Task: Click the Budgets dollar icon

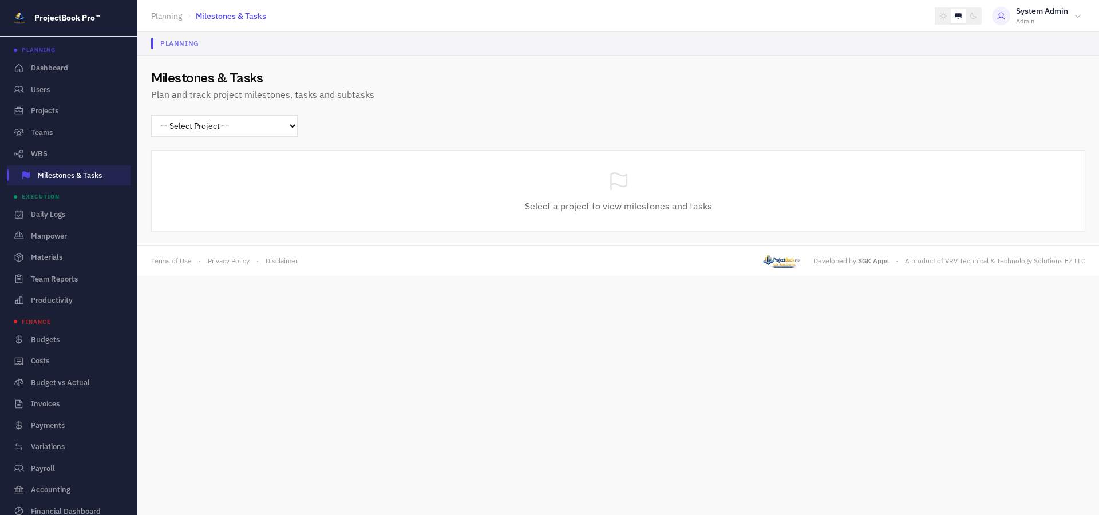Action: 19,339
